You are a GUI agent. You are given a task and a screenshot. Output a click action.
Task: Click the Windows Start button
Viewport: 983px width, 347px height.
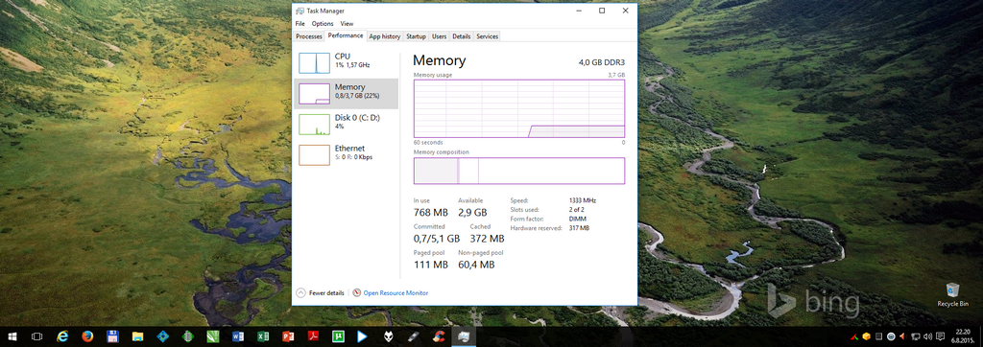(x=12, y=337)
